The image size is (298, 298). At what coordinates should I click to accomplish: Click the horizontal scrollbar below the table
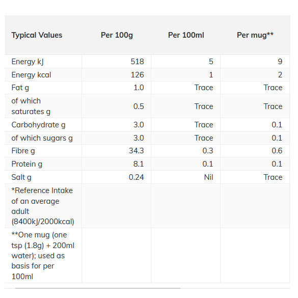point(98,288)
